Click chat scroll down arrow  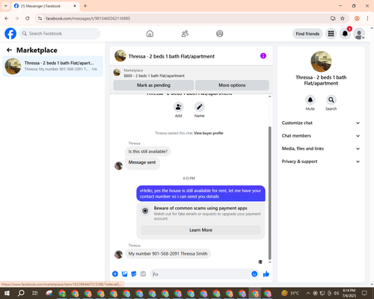tap(269, 262)
